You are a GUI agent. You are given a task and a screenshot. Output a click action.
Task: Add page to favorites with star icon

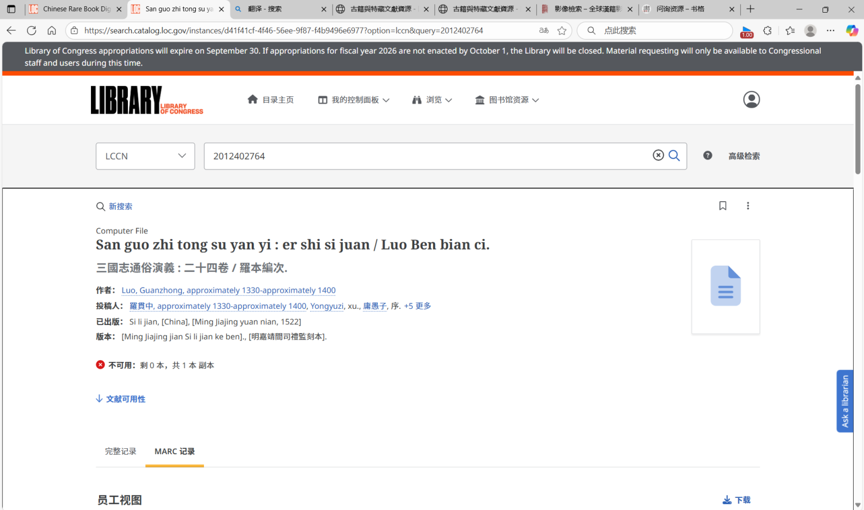pyautogui.click(x=562, y=31)
